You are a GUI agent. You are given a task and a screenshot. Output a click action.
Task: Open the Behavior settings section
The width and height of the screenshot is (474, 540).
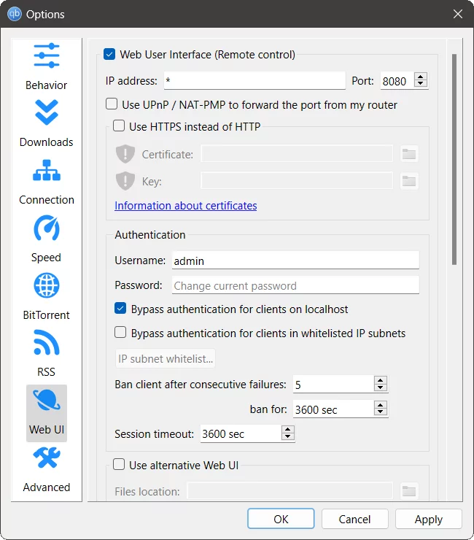tap(47, 67)
